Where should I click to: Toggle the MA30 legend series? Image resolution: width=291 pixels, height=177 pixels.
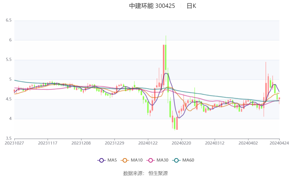[x=157, y=160]
